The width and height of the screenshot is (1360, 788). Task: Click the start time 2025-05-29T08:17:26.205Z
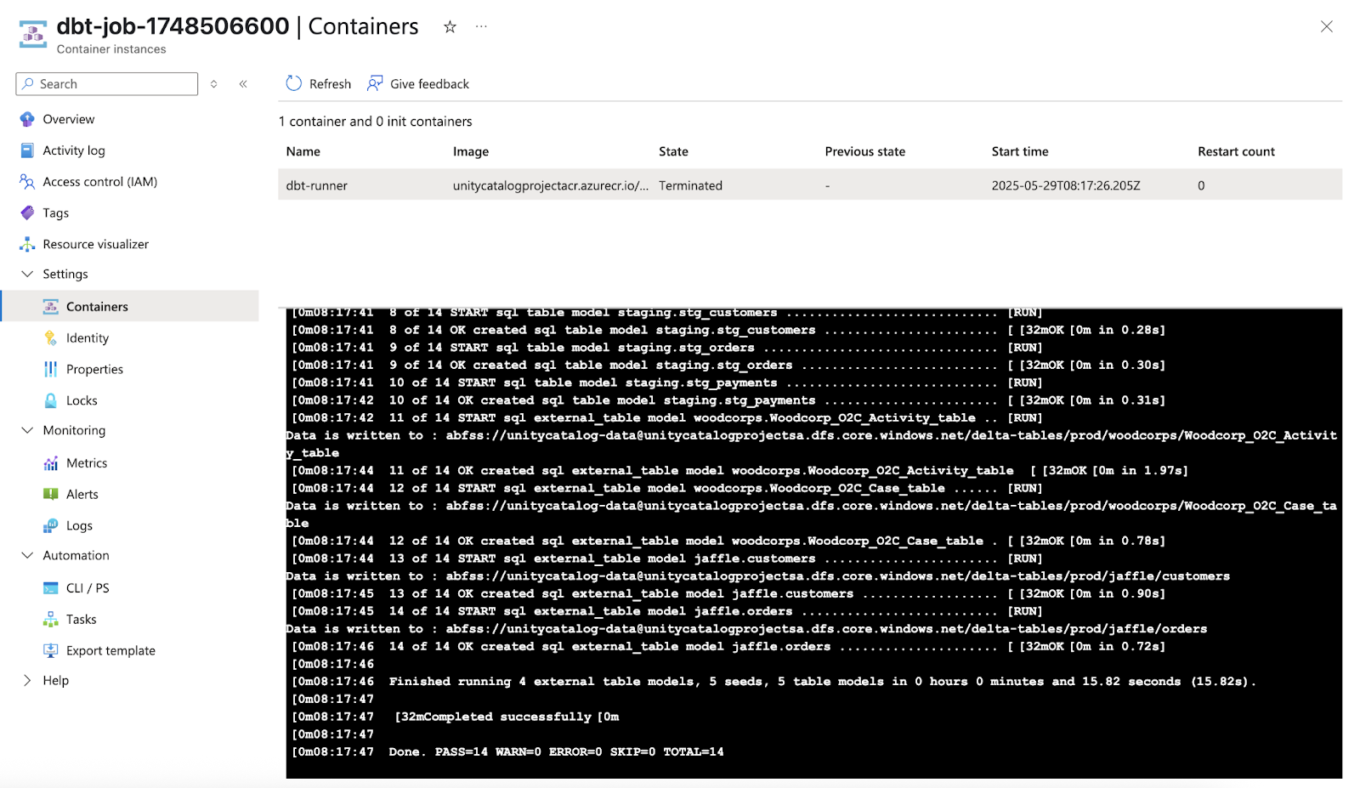1066,185
